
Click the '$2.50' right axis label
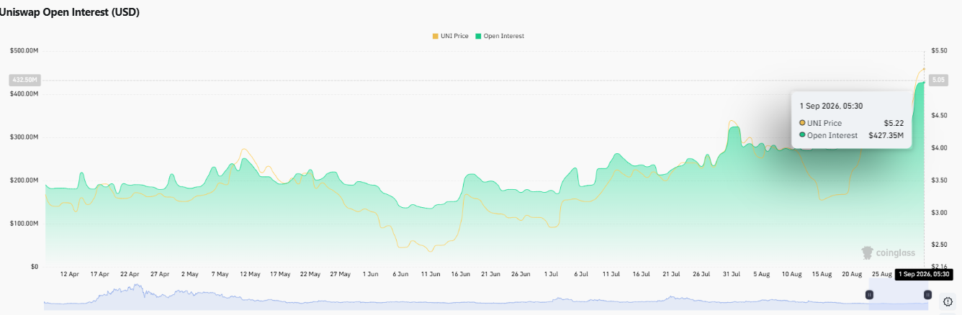click(939, 245)
